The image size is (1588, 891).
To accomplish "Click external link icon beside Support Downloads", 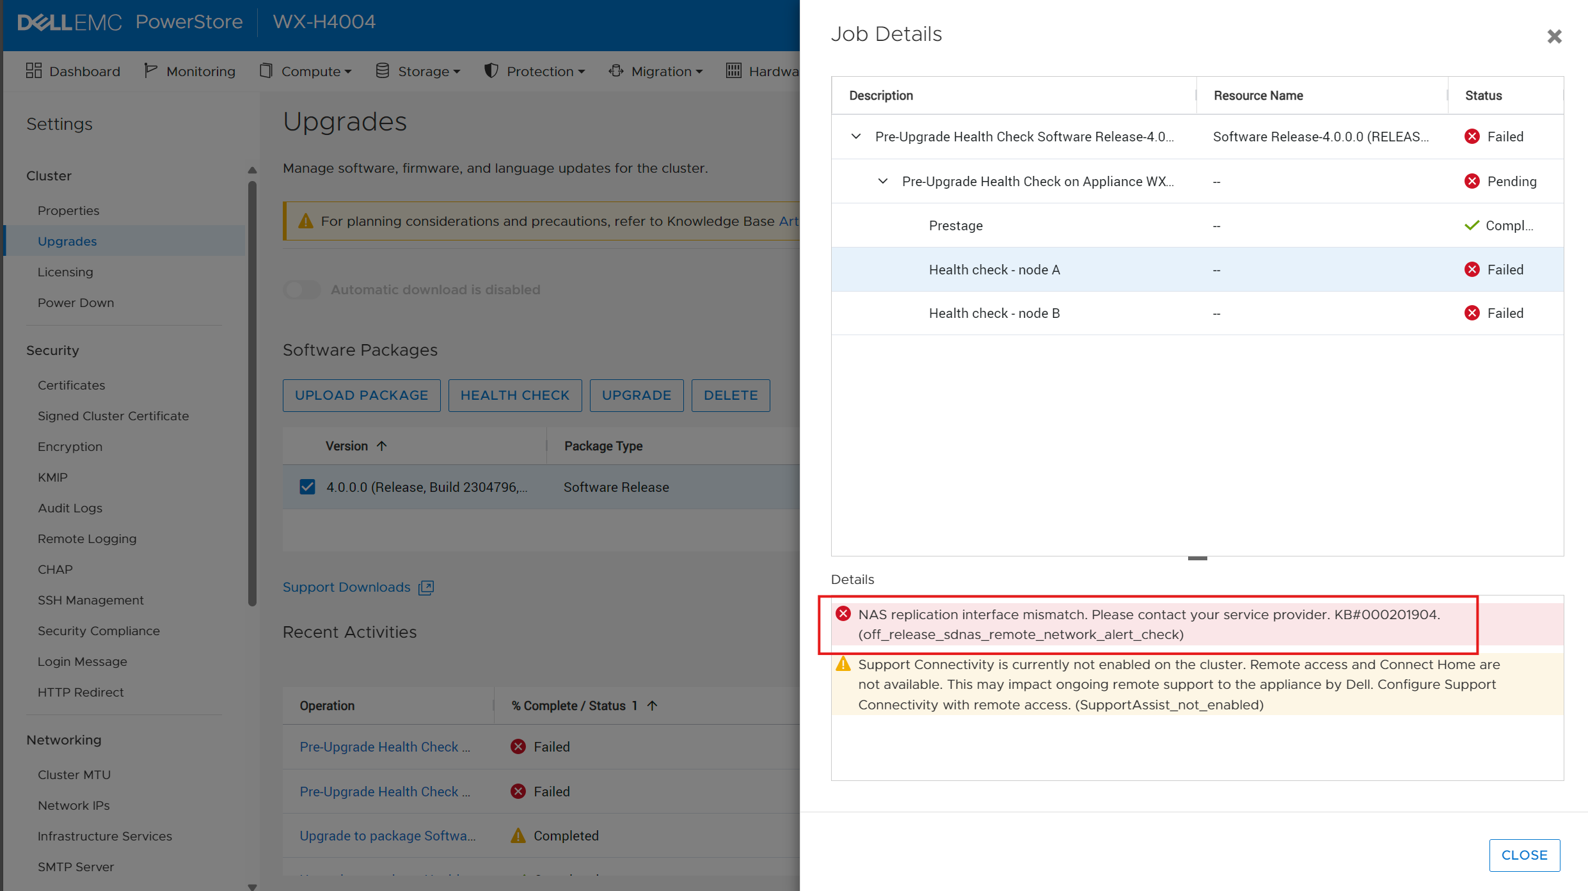I will click(425, 587).
